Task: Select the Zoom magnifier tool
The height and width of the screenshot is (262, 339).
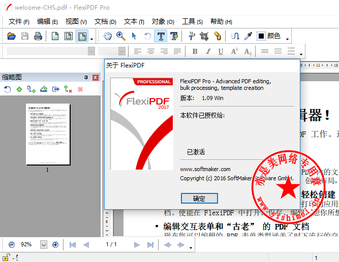Action: tap(121, 36)
